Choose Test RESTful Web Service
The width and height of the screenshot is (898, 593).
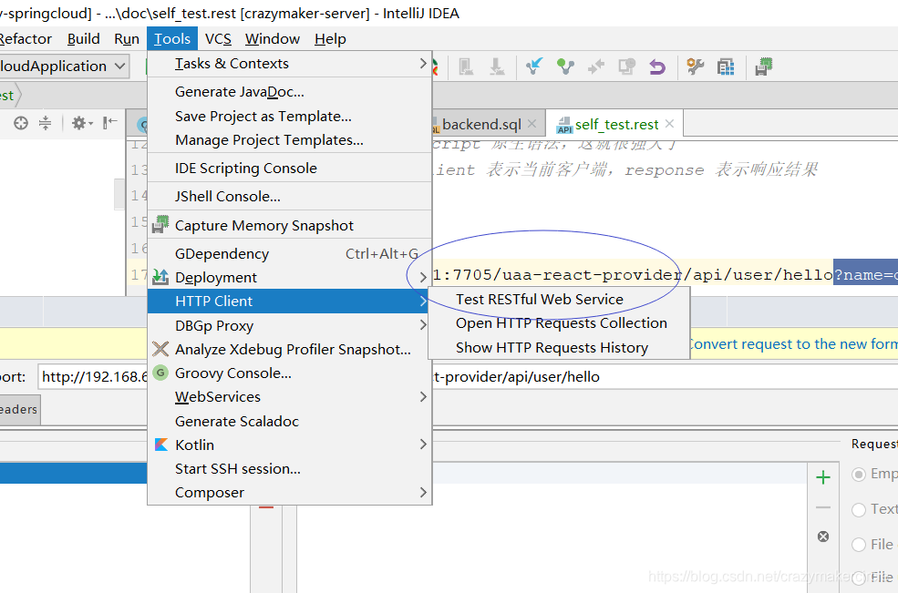pyautogui.click(x=559, y=300)
